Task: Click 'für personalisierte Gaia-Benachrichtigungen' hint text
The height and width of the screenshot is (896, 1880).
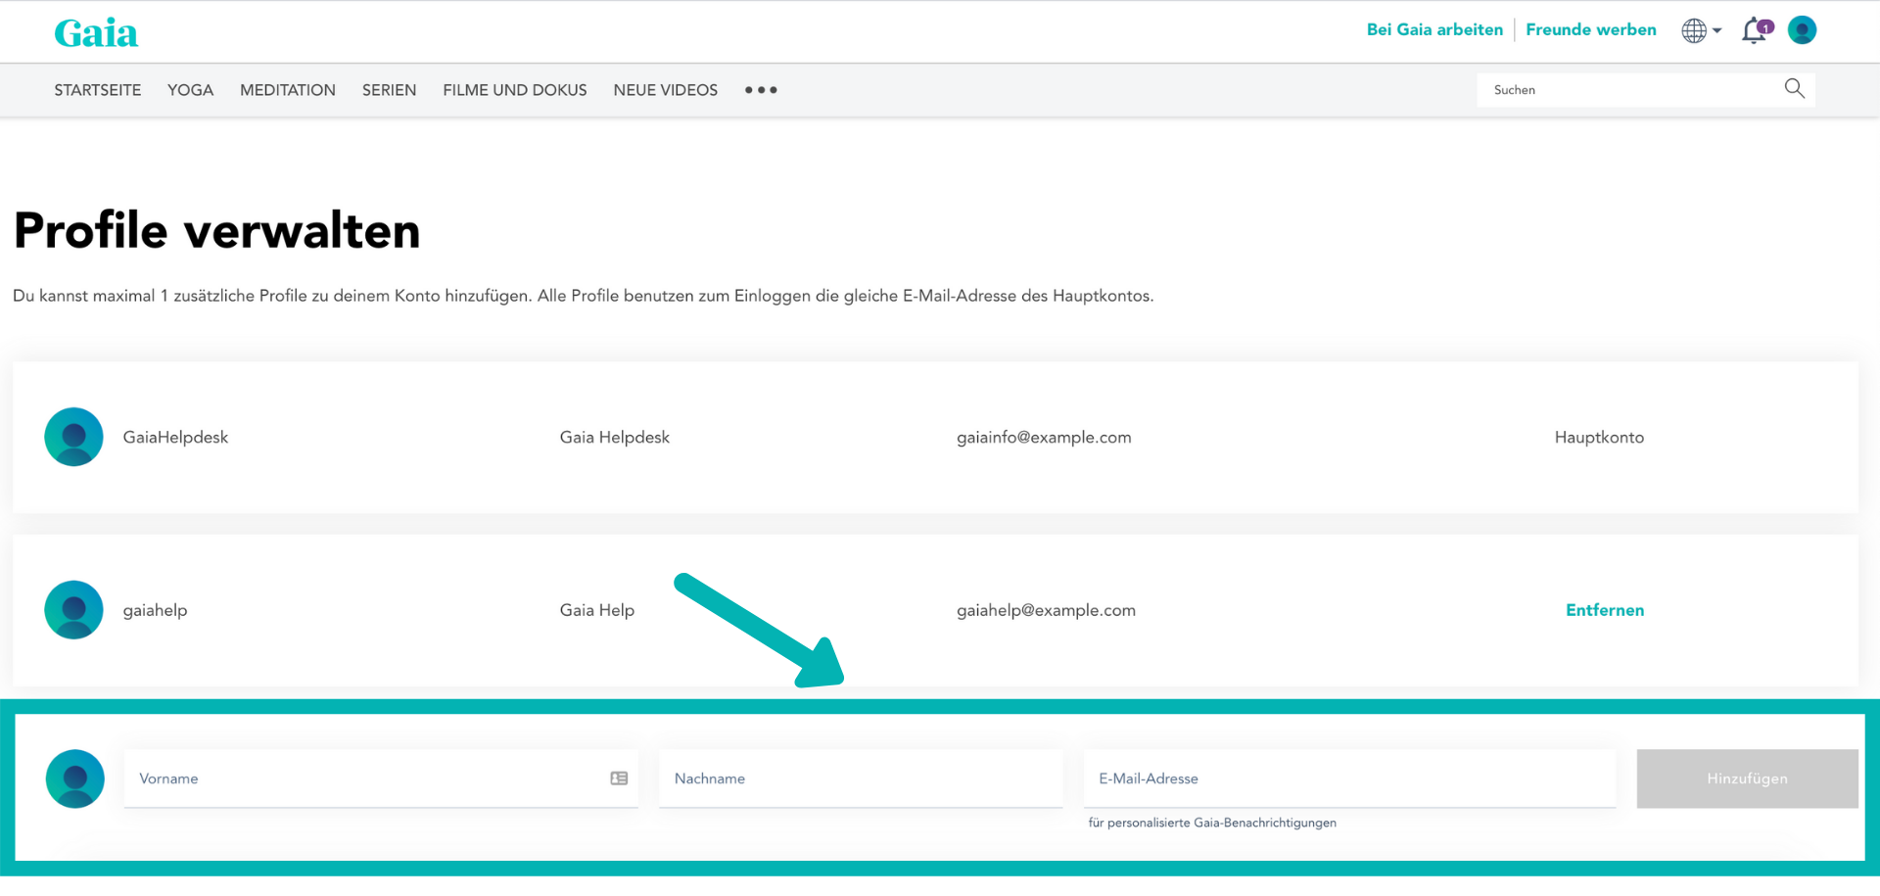Action: click(1212, 823)
